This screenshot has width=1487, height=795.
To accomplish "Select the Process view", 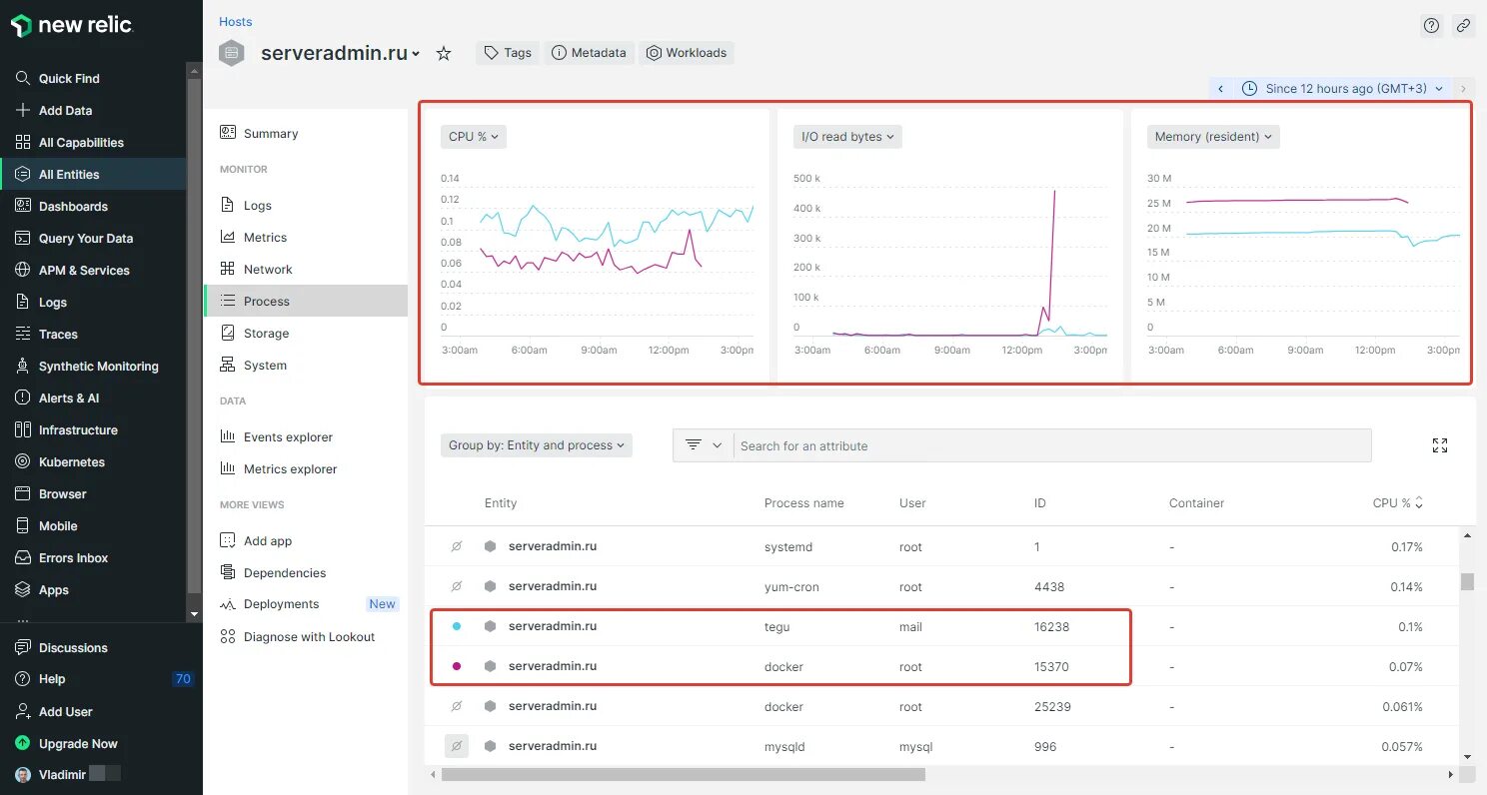I will click(x=306, y=301).
